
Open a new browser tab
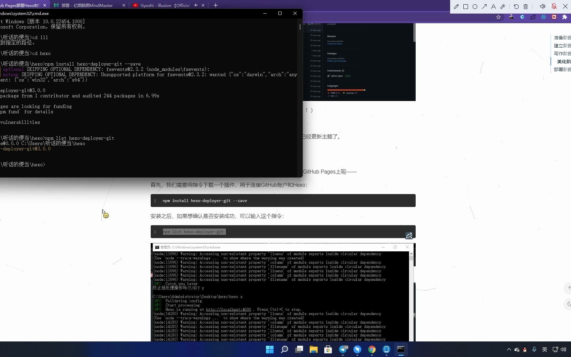[216, 5]
